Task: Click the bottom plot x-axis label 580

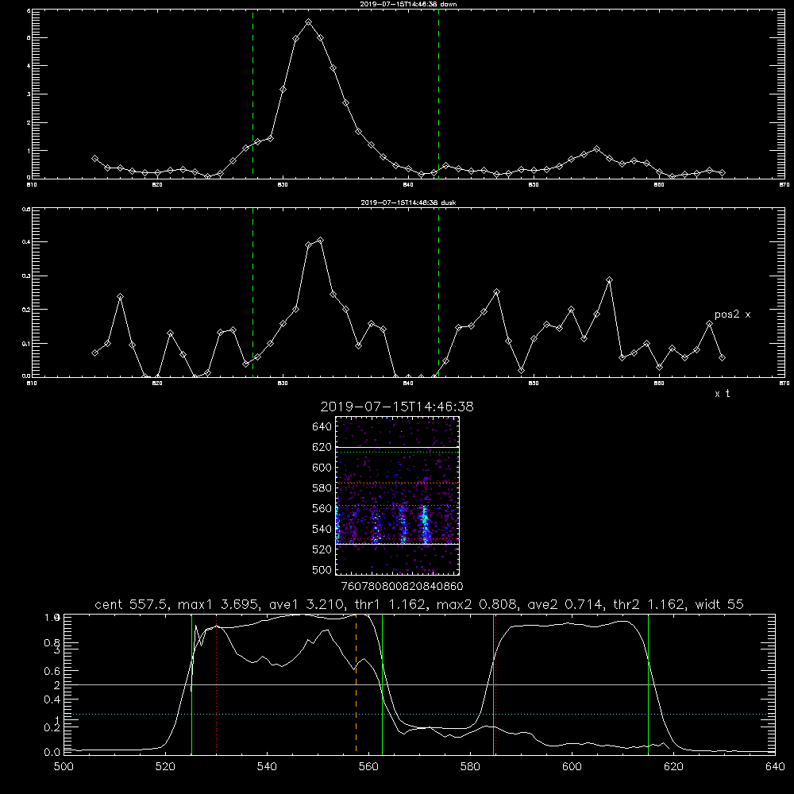Action: (470, 767)
